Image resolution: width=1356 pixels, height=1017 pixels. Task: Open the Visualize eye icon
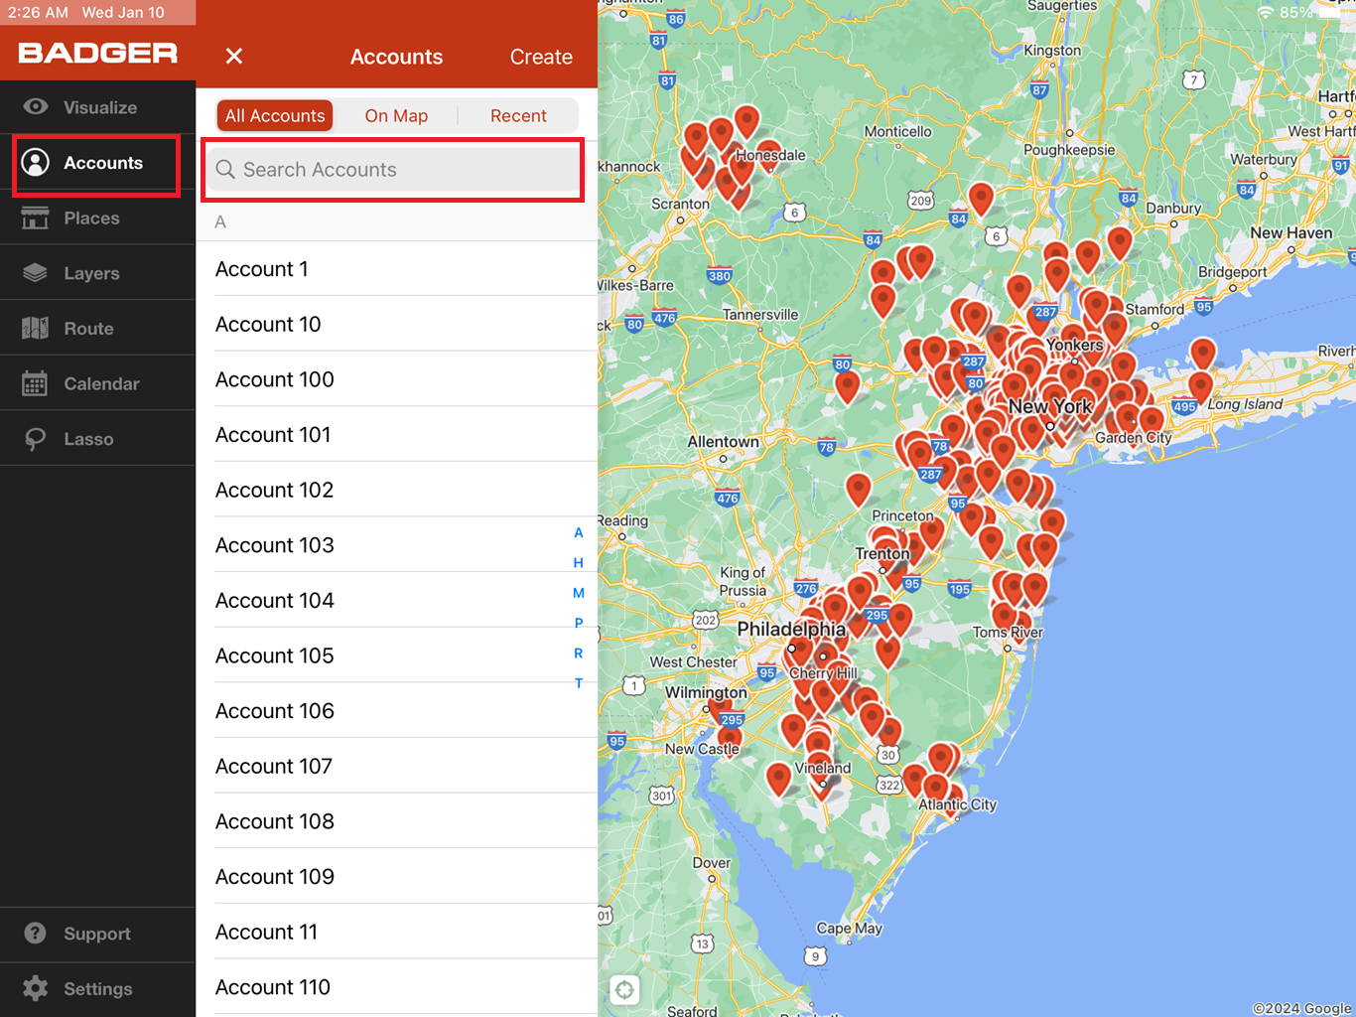tap(36, 107)
